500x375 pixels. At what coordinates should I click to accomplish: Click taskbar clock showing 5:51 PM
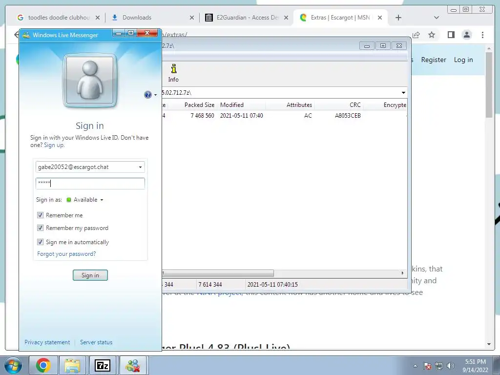pos(475,365)
